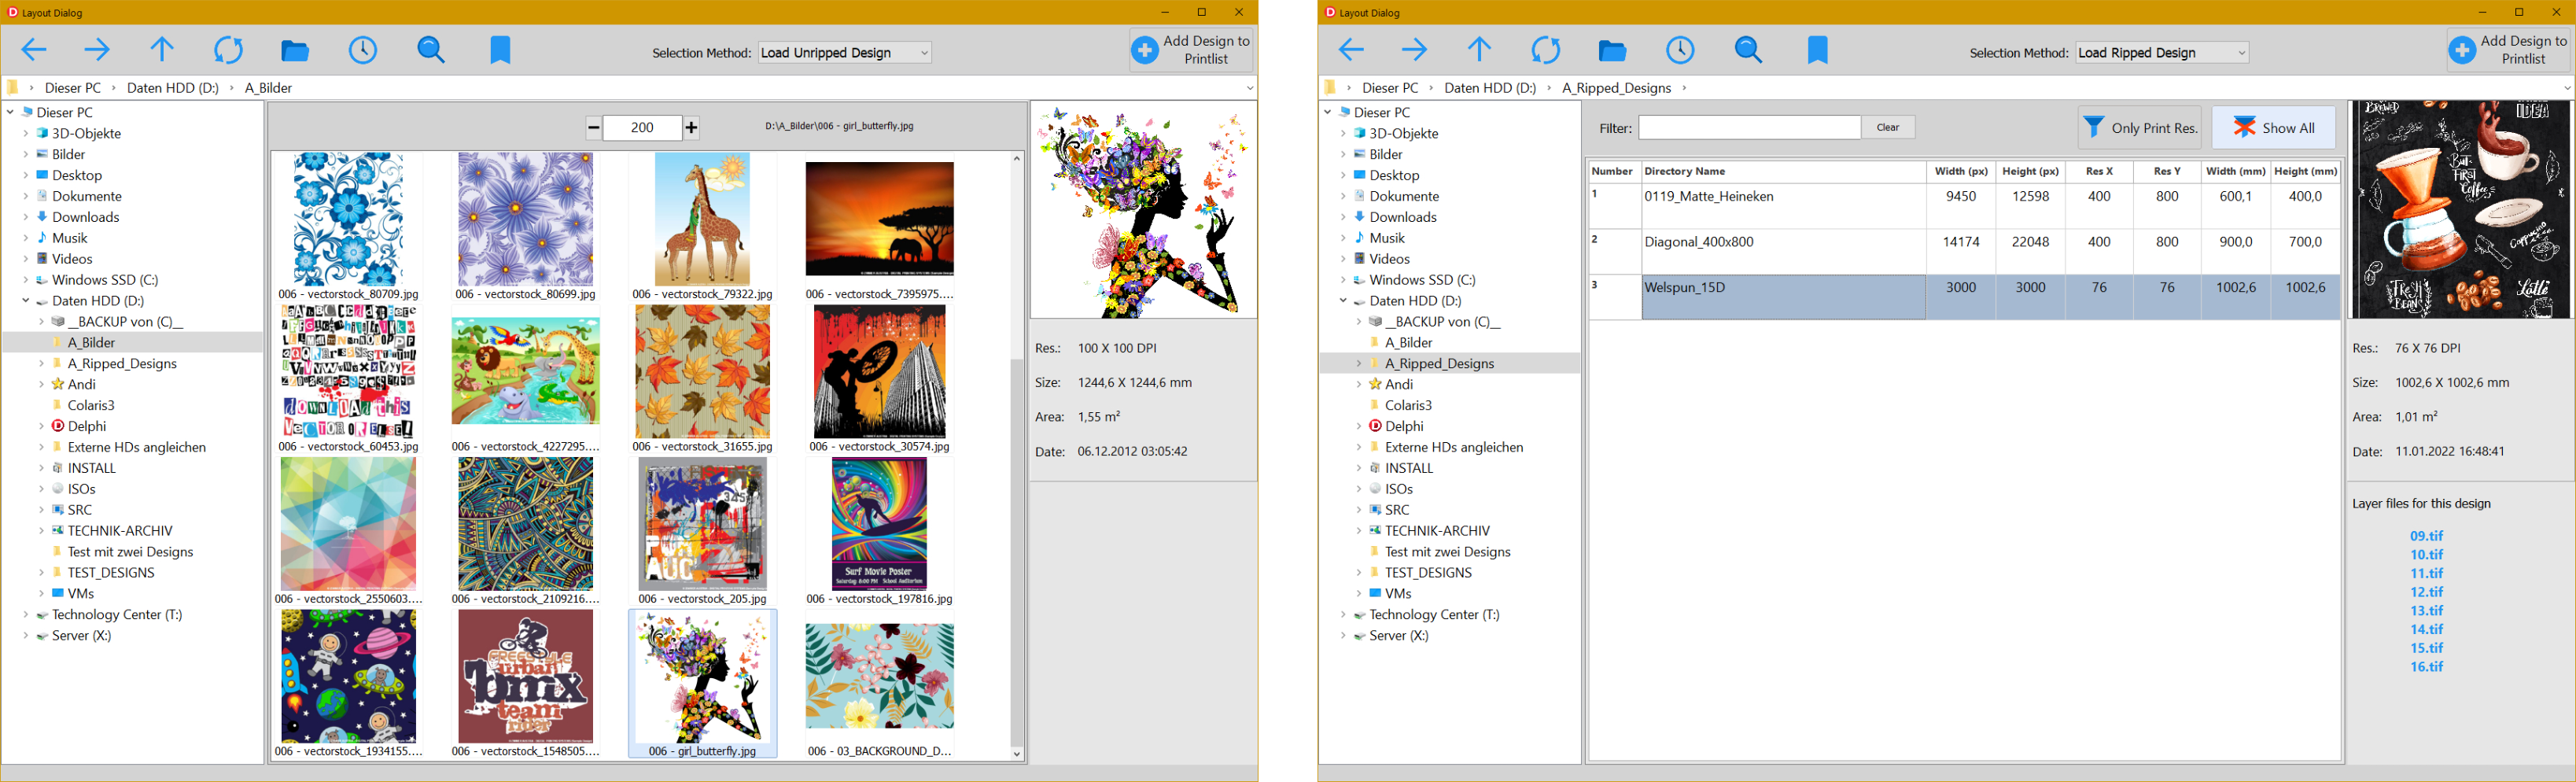Increase thumbnail size with plus button
The image size is (2576, 782).
tap(691, 127)
